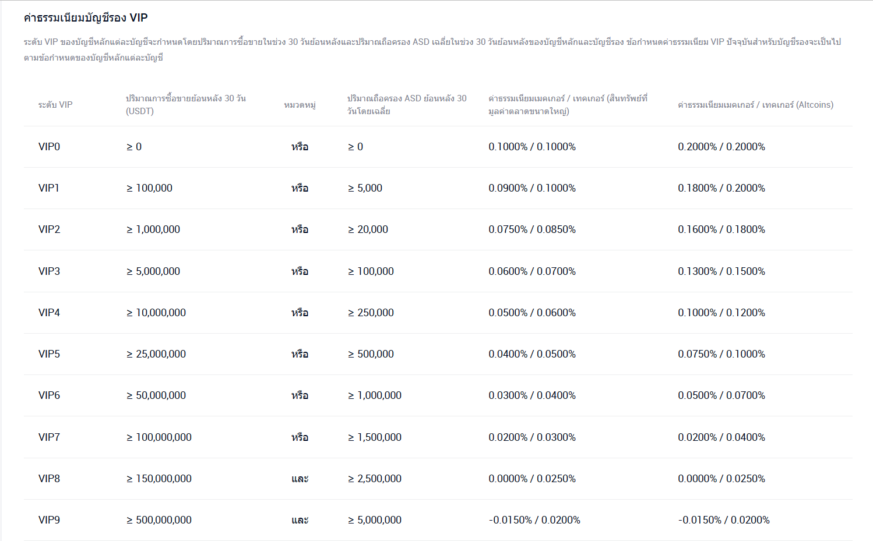
Task: Select the VIP7 row label
Action: tap(49, 437)
